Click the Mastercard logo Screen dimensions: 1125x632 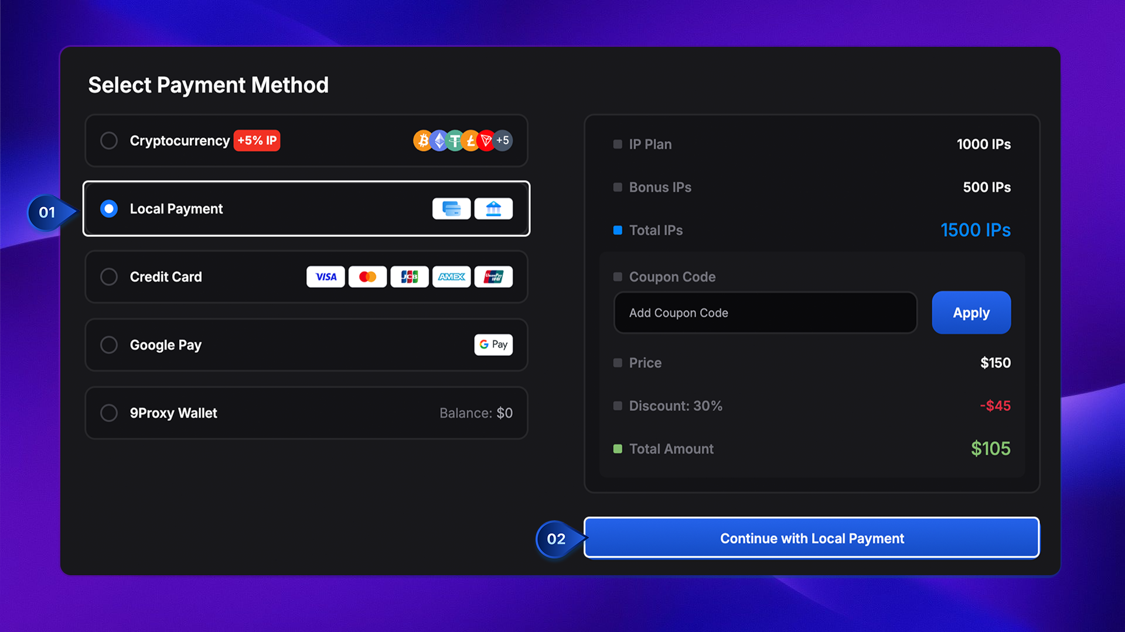[x=367, y=277]
